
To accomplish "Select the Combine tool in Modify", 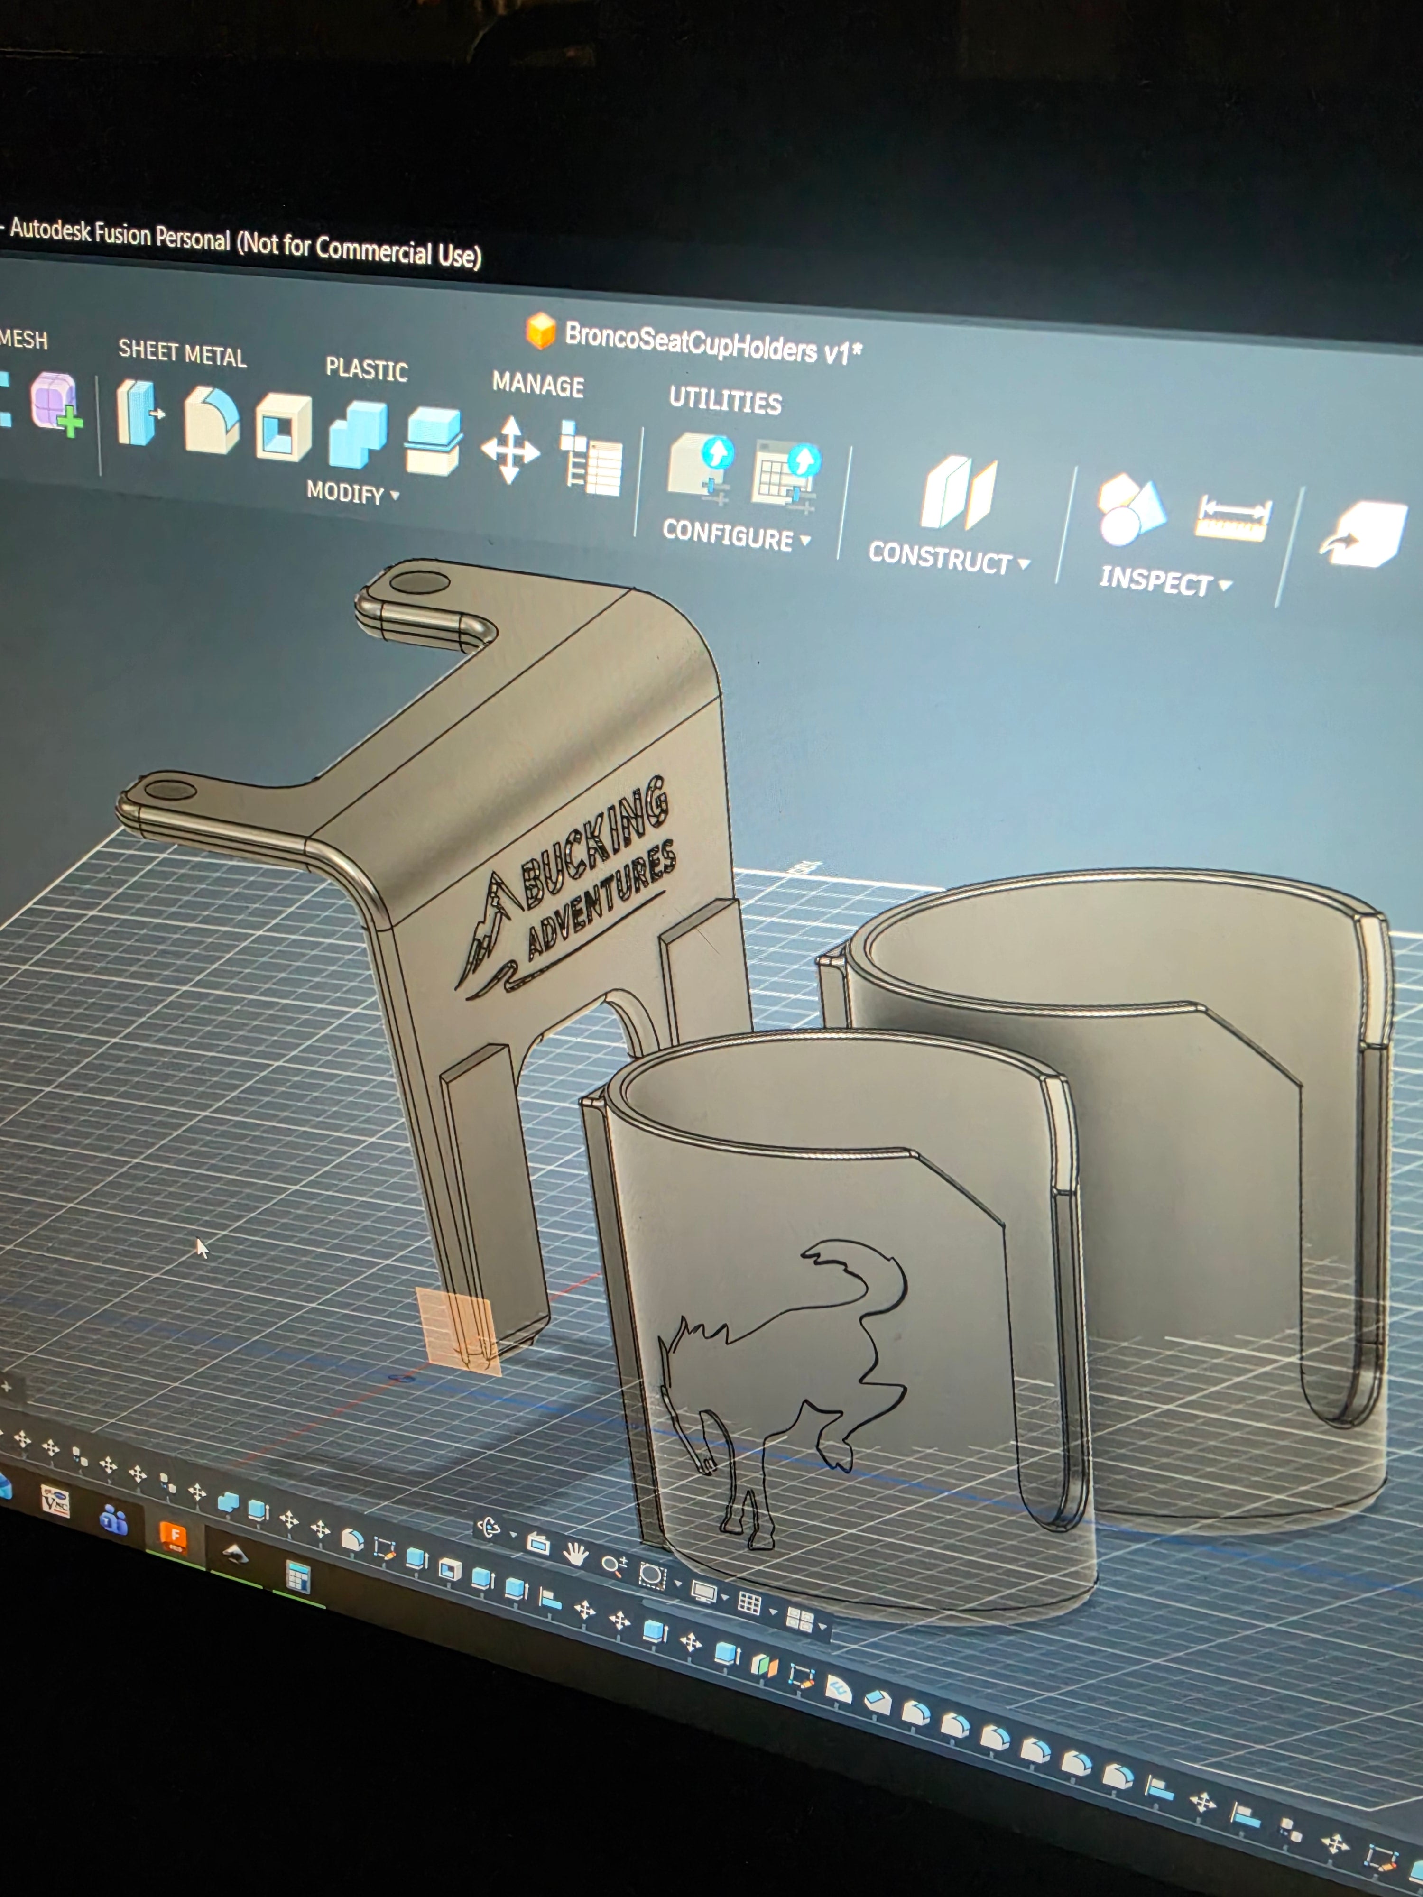I will click(x=358, y=435).
